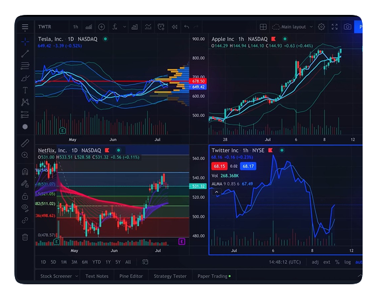
Task: Open the Pine Editor tab
Action: coord(131,276)
